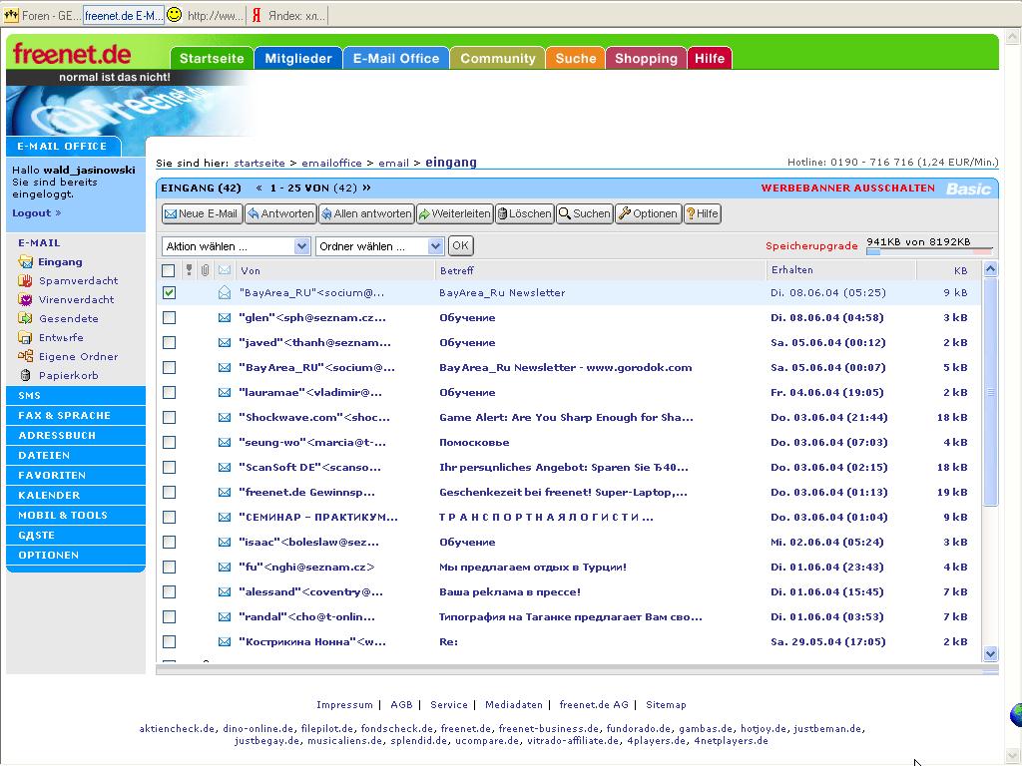This screenshot has width=1022, height=766.
Task: Expand the SMS sidebar section
Action: click(76, 395)
